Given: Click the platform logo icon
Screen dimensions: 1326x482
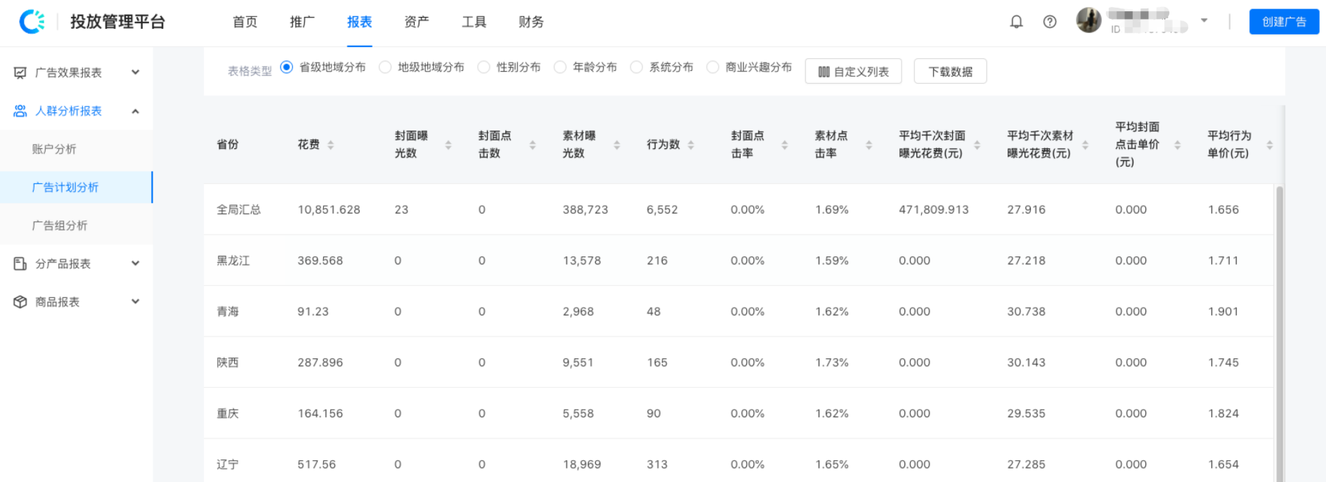Looking at the screenshot, I should click(x=32, y=22).
